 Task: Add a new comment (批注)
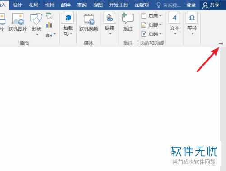(128, 22)
